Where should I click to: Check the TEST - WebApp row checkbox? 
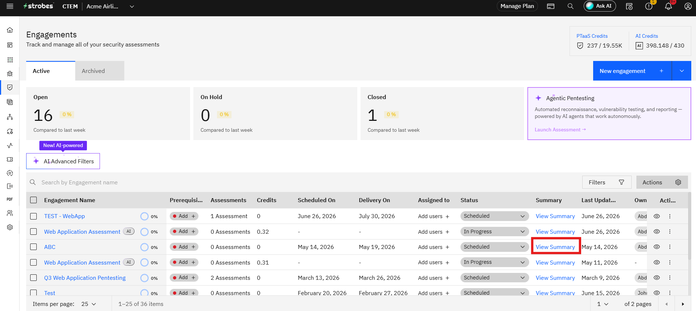(33, 216)
